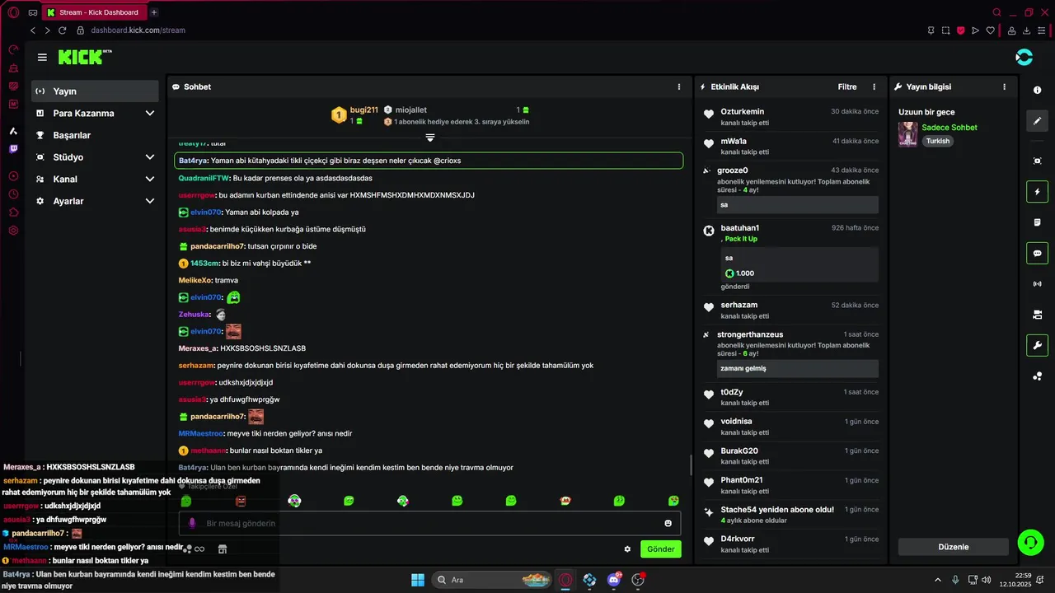Expand Para Kazanma sidebar section
Viewport: 1055px width, 593px height.
click(x=96, y=113)
